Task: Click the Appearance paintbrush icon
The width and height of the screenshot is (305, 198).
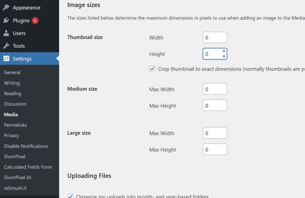Action: (x=6, y=7)
